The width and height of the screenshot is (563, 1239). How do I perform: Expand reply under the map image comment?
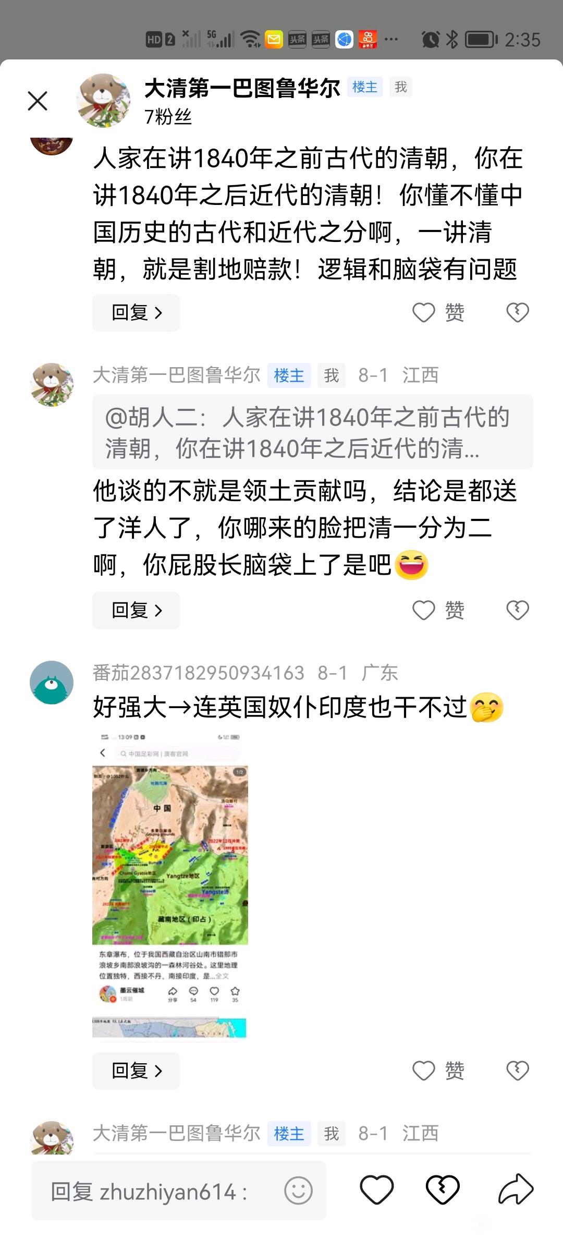click(x=136, y=1071)
